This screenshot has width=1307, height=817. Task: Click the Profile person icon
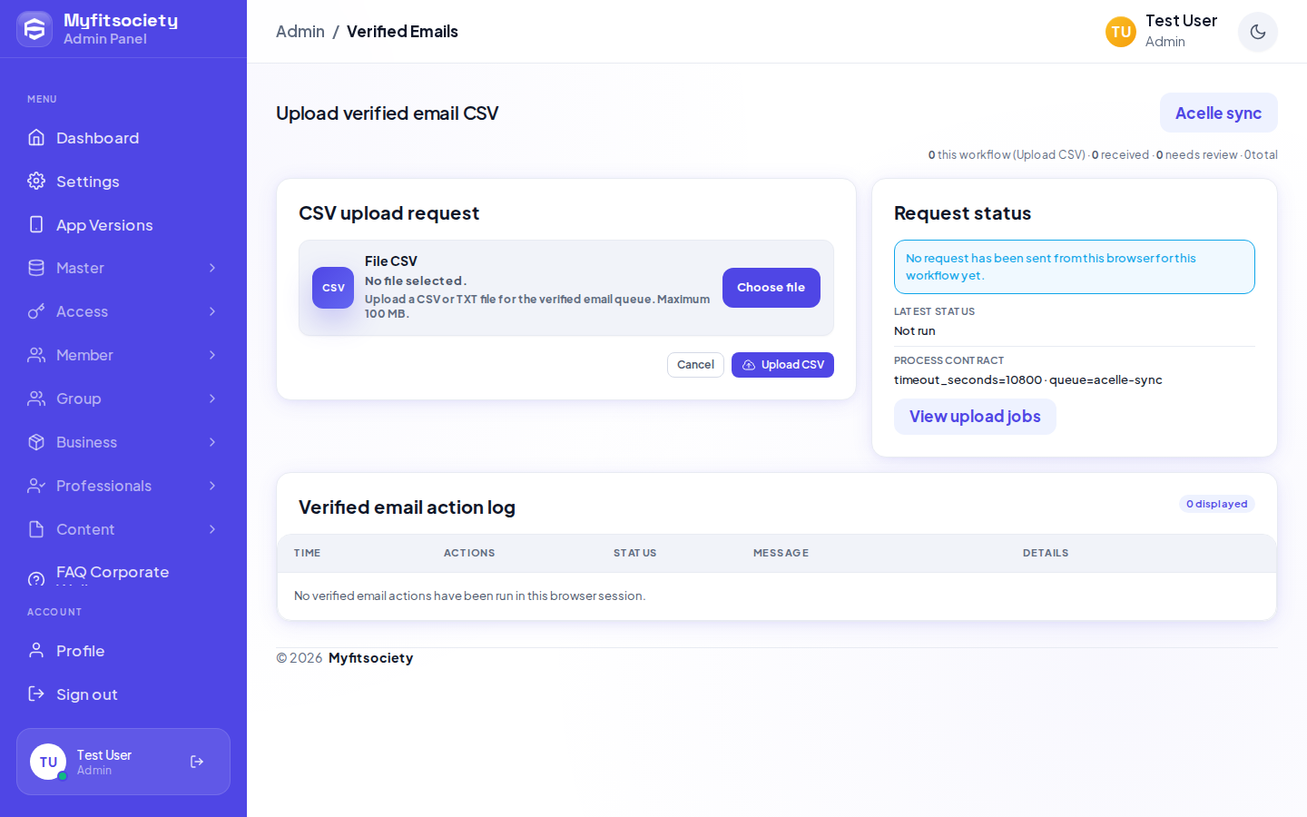pyautogui.click(x=36, y=650)
